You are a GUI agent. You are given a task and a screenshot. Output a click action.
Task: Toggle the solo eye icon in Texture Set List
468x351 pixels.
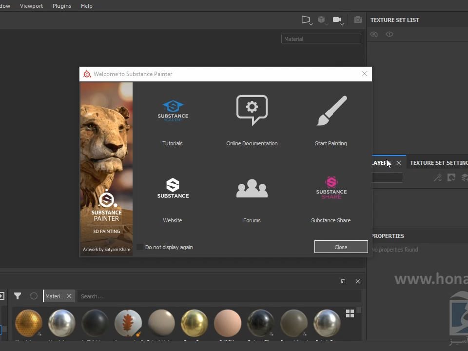pos(390,34)
